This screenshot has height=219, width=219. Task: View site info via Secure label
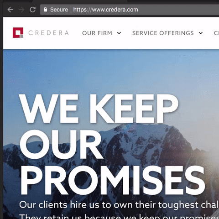(x=59, y=10)
